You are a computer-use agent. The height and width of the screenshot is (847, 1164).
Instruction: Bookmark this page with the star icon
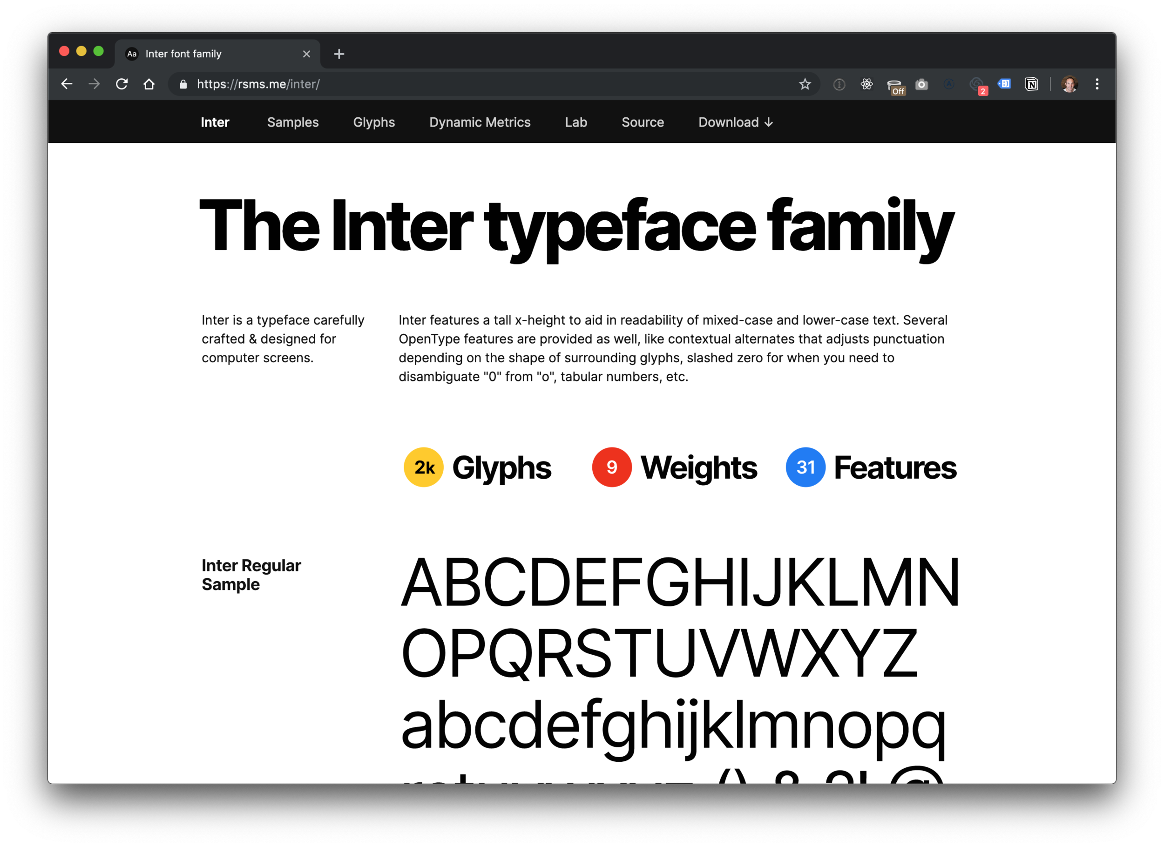coord(804,84)
